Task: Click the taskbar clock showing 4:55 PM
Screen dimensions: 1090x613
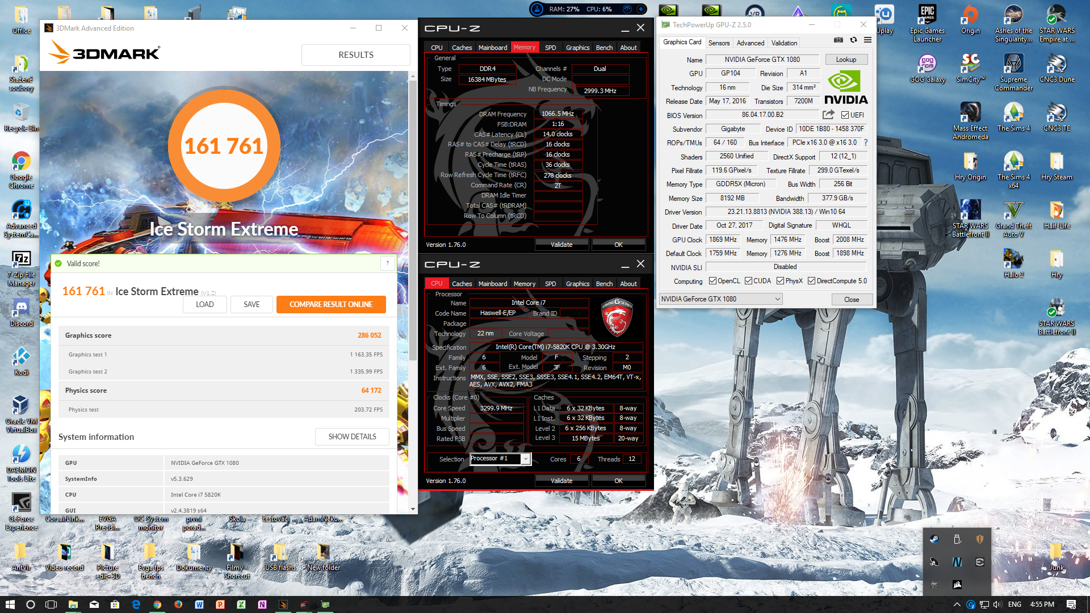Action: (1042, 604)
